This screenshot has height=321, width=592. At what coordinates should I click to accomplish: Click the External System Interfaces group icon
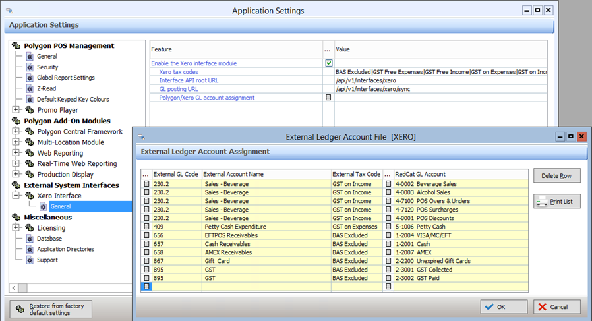pos(16,185)
